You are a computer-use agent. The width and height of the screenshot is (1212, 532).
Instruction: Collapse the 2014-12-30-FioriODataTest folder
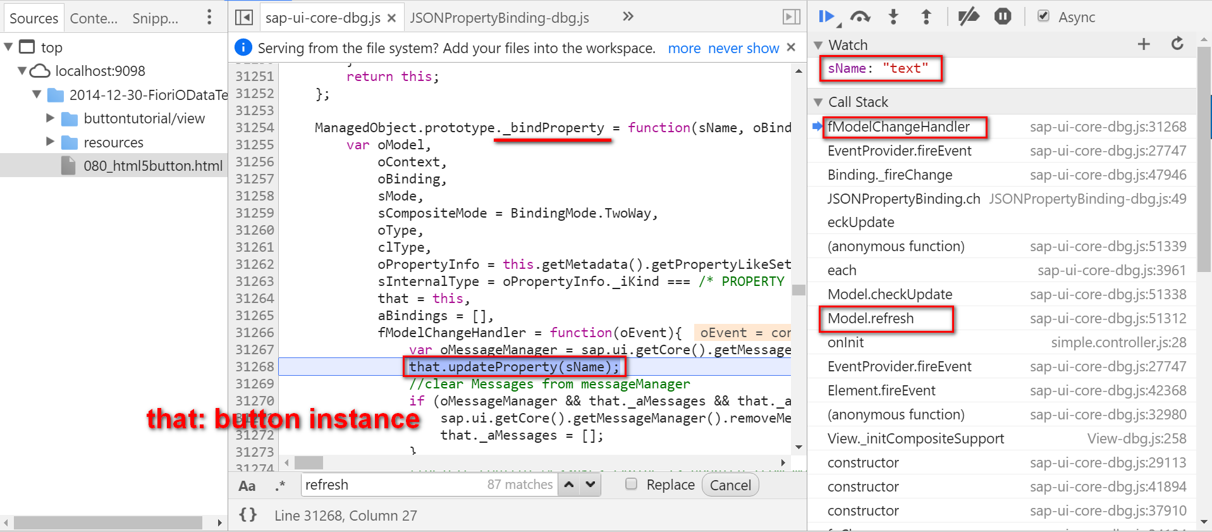(37, 94)
